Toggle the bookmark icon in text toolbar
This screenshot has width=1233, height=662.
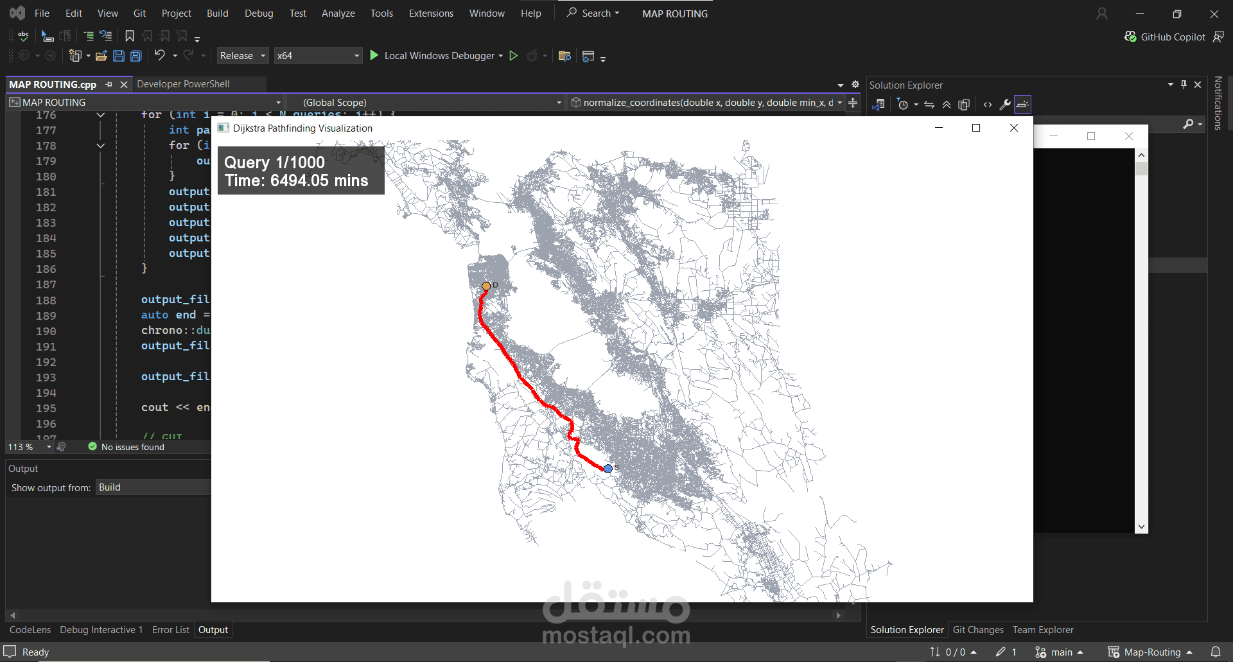click(x=130, y=37)
